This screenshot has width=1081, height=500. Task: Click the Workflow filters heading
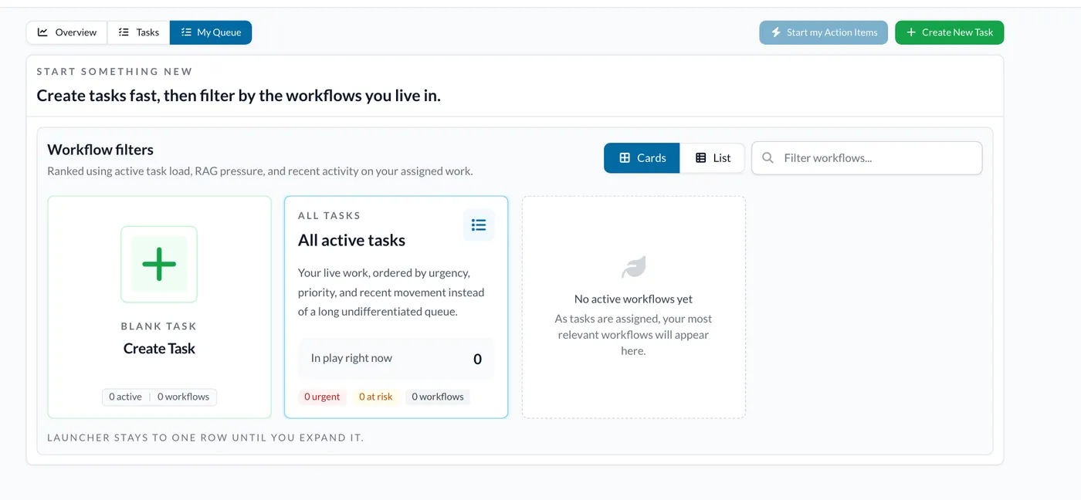pyautogui.click(x=100, y=150)
